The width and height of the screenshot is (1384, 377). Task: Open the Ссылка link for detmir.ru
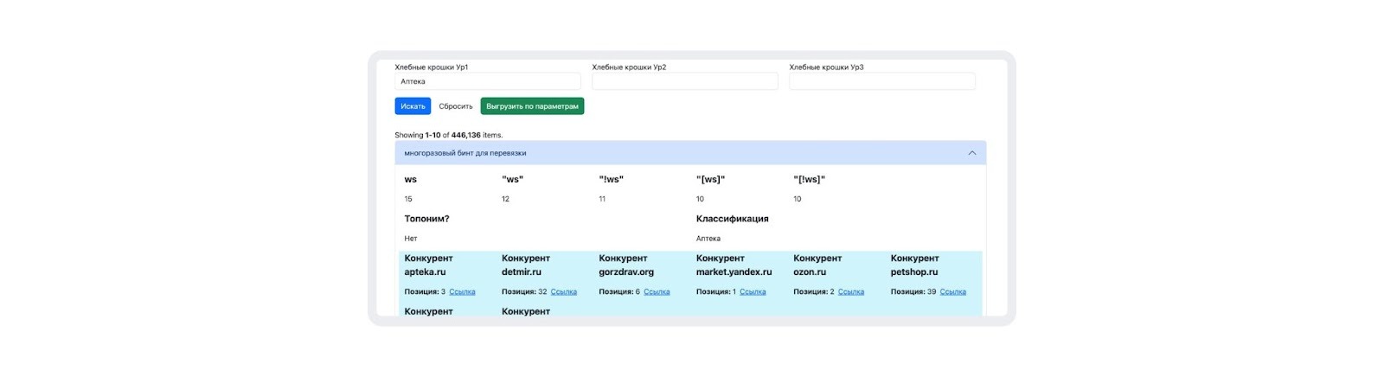tap(563, 292)
